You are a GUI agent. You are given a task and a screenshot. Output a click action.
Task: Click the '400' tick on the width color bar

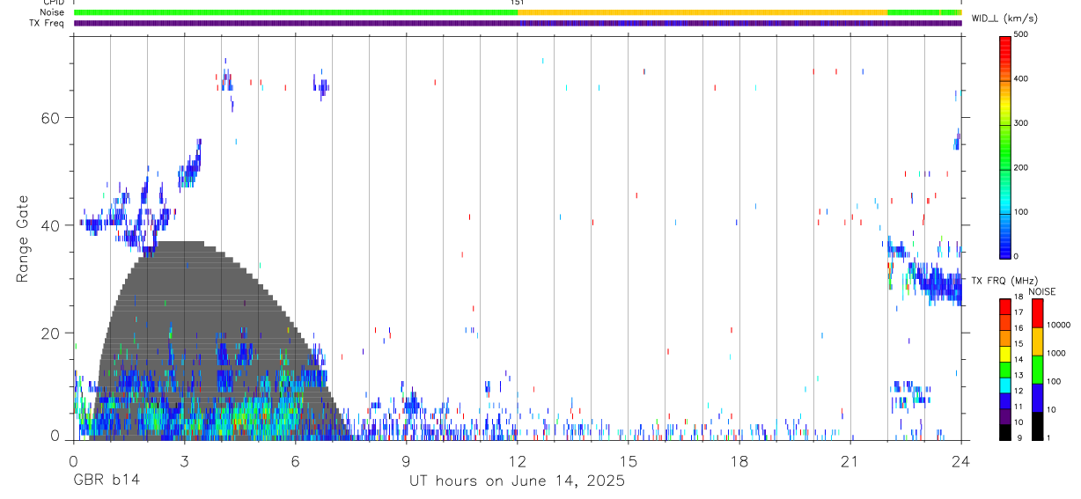(1021, 79)
